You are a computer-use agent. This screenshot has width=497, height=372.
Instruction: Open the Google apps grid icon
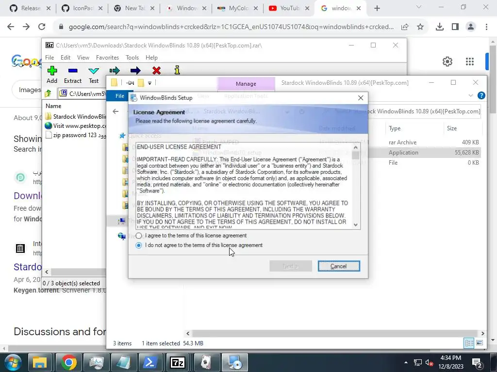point(470,62)
